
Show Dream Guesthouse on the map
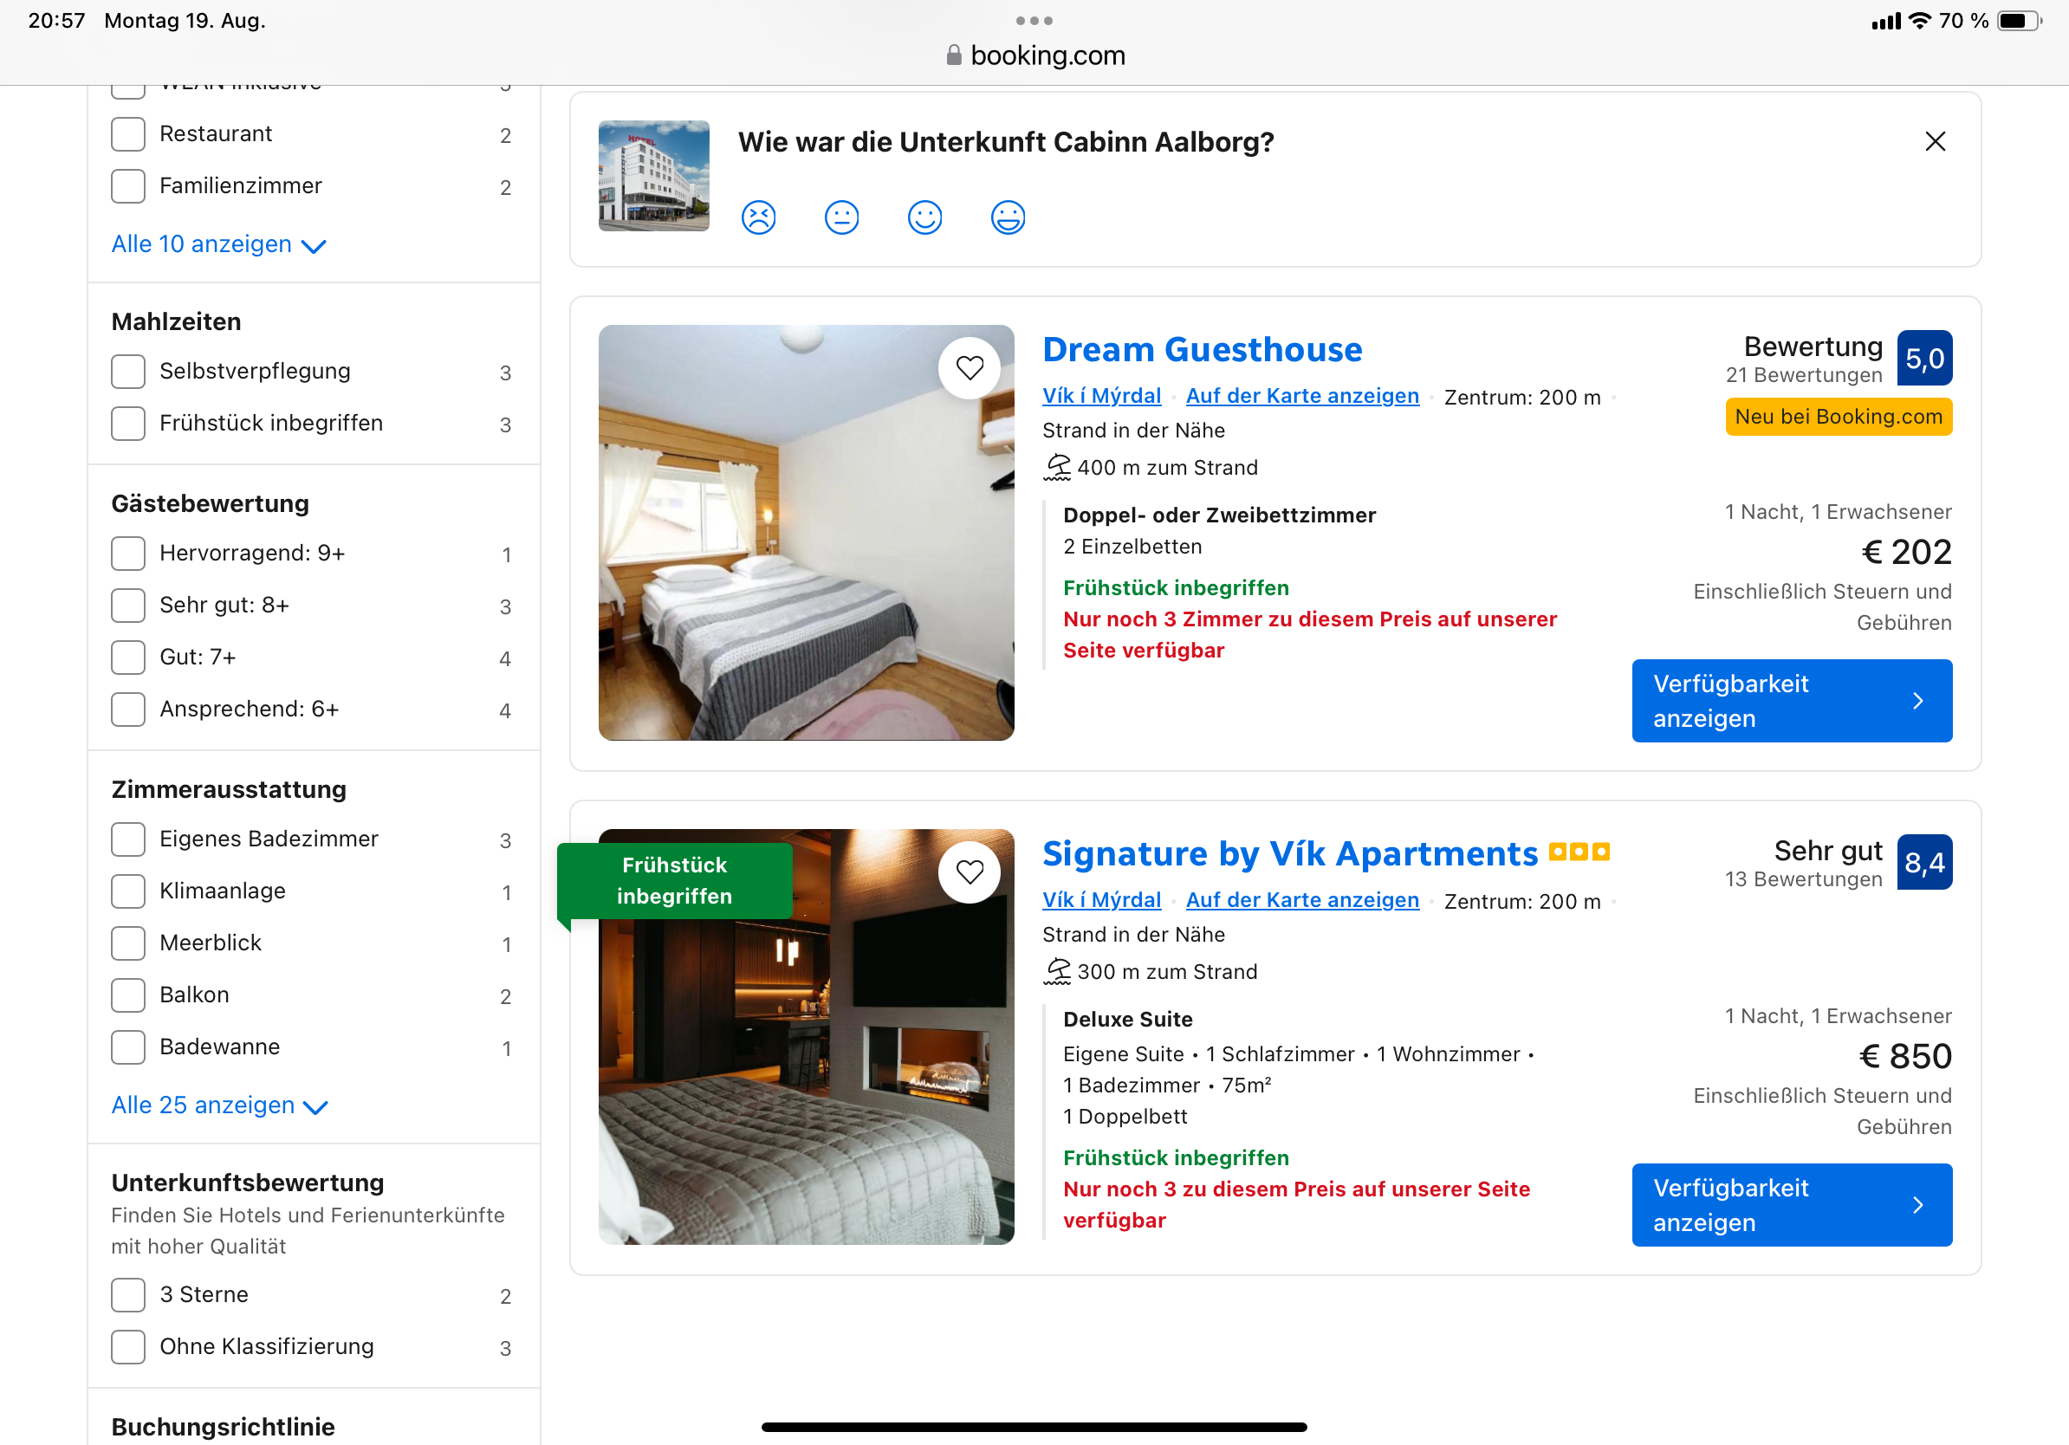click(x=1302, y=396)
